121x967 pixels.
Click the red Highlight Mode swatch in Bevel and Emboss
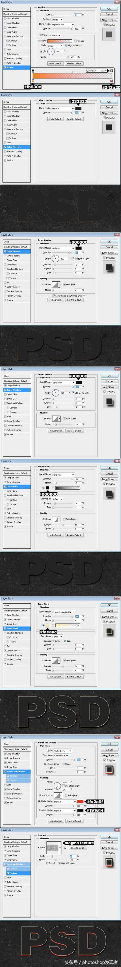coord(80,801)
